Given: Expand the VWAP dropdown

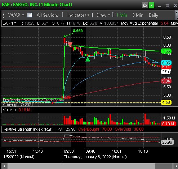Looking at the screenshot, I should pyautogui.click(x=16, y=15).
